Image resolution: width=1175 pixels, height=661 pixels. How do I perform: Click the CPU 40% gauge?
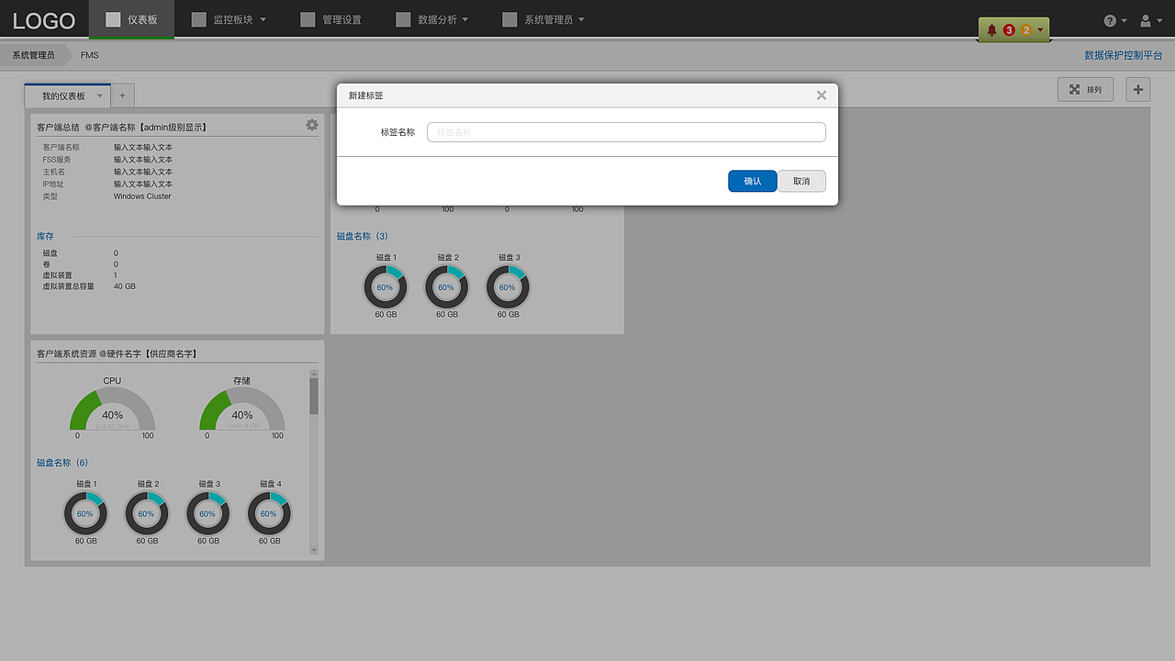pos(112,409)
